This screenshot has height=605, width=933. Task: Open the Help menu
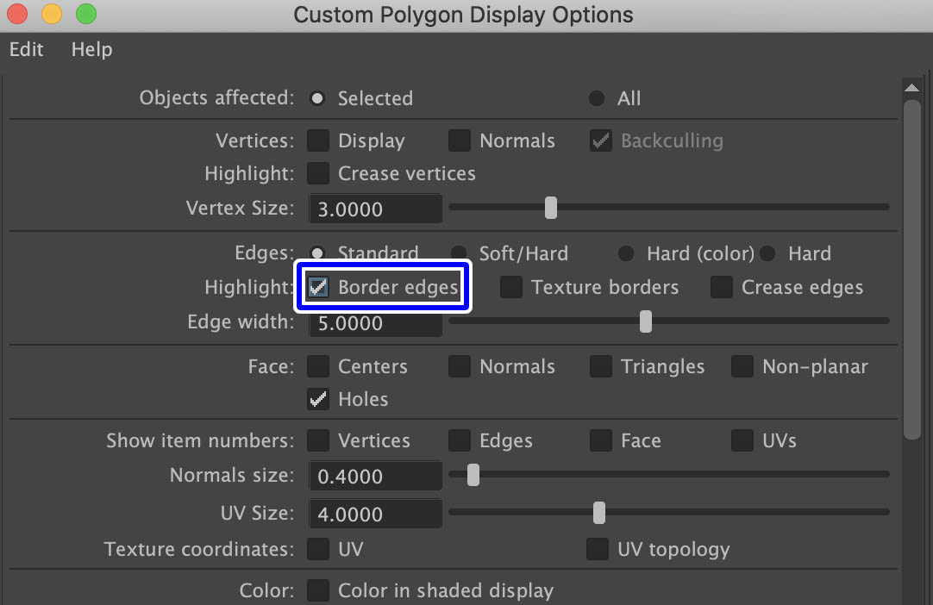91,49
